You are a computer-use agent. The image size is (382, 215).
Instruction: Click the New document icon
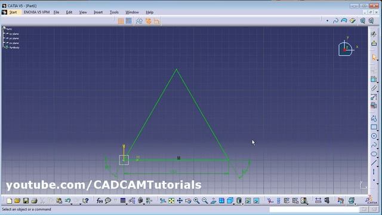tap(10, 201)
